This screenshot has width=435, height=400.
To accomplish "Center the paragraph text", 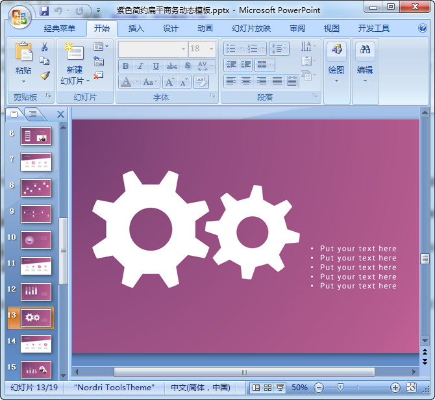I will click(x=246, y=81).
